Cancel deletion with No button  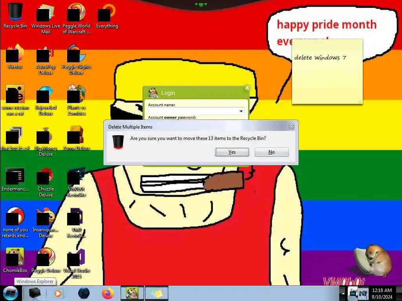(272, 152)
